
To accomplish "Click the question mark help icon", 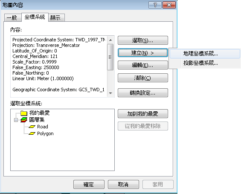I will 155,5.
